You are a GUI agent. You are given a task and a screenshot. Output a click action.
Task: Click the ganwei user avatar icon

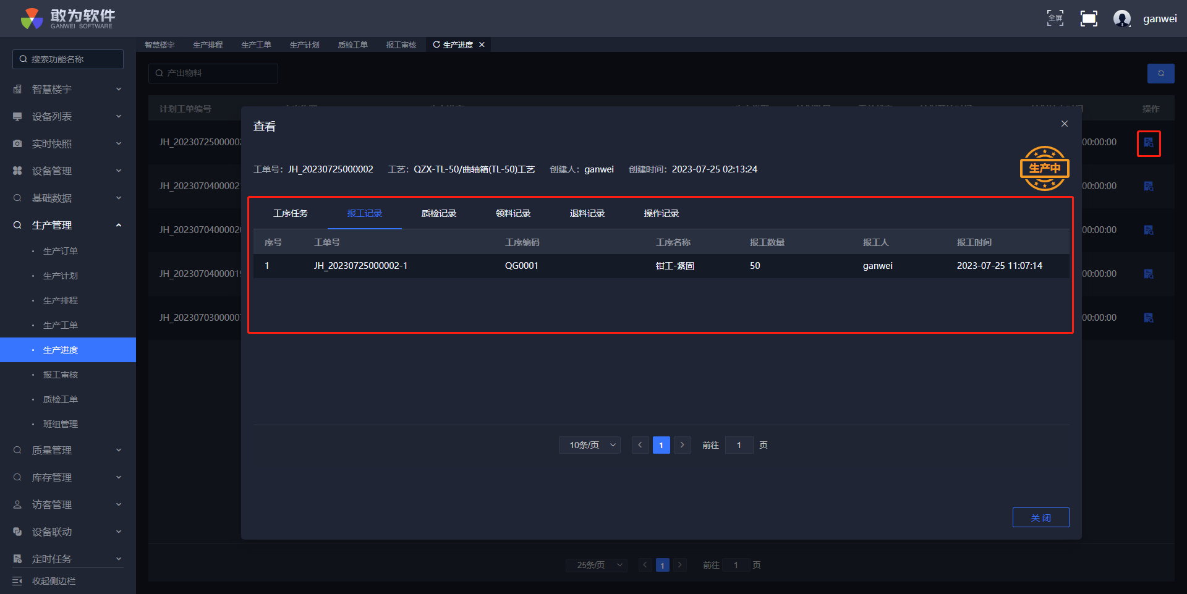[1121, 19]
